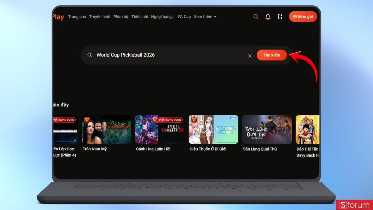
Task: Click the Săn Lùng Quái Thú title link
Action: click(260, 149)
